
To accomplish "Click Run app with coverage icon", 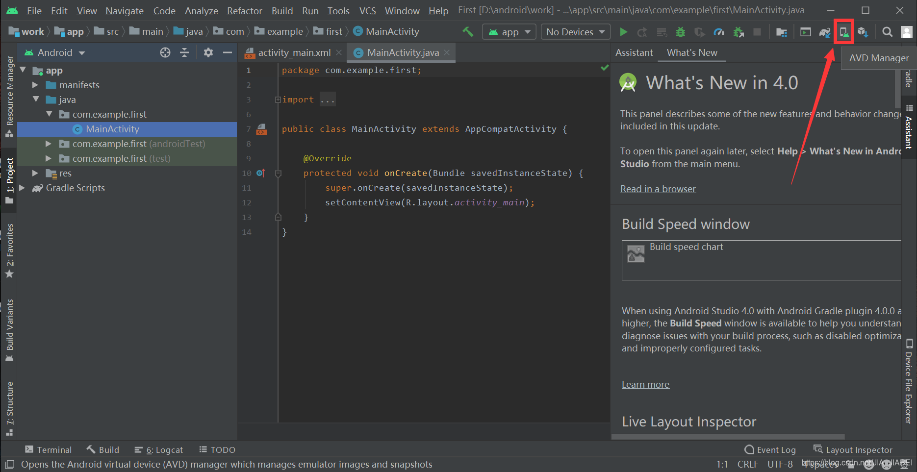I will click(700, 32).
